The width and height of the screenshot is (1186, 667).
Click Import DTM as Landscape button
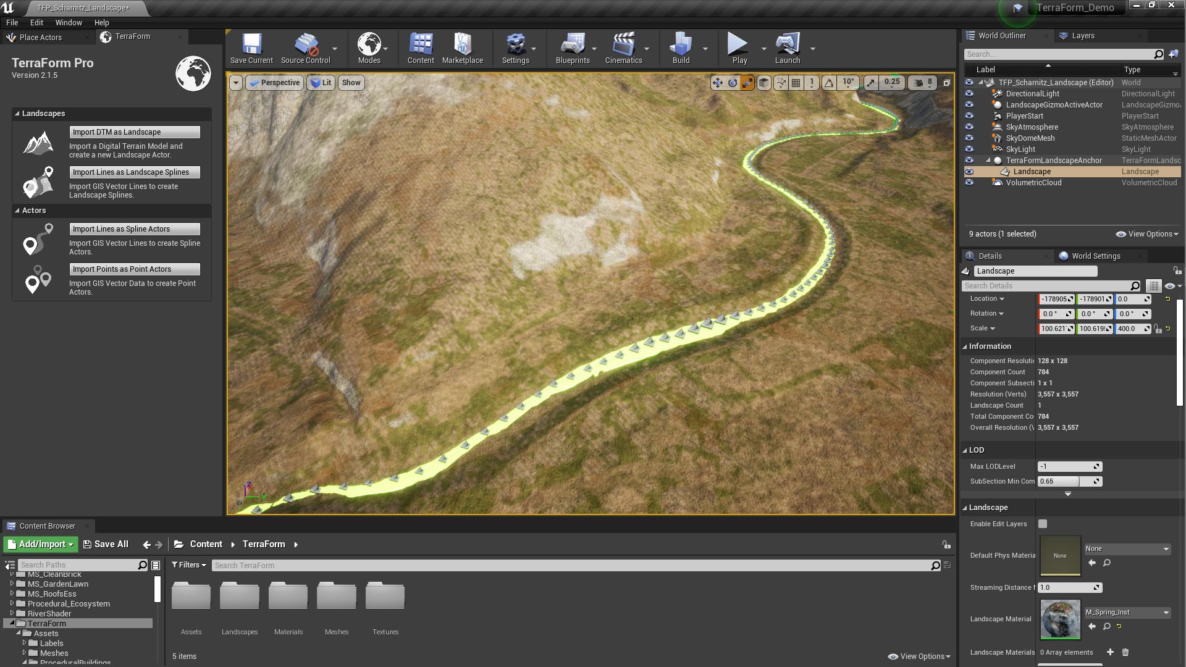click(x=135, y=132)
